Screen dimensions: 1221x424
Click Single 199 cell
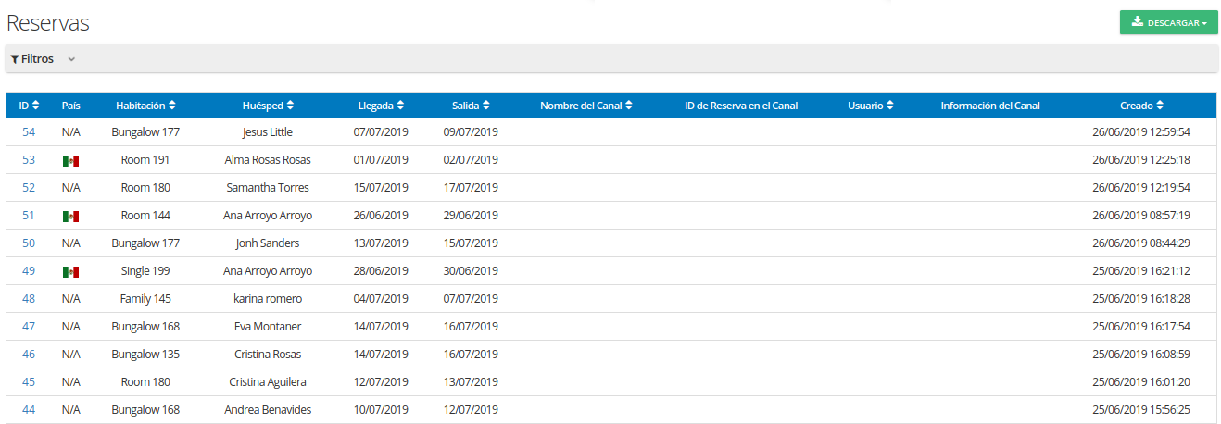point(145,271)
